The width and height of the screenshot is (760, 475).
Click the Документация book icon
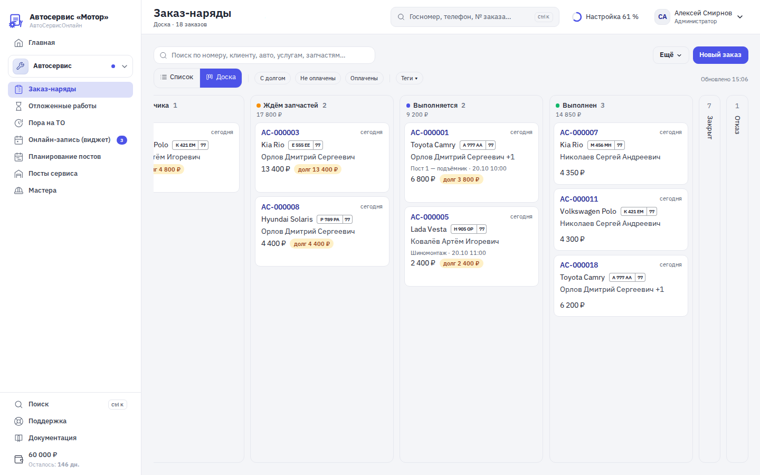tap(18, 438)
